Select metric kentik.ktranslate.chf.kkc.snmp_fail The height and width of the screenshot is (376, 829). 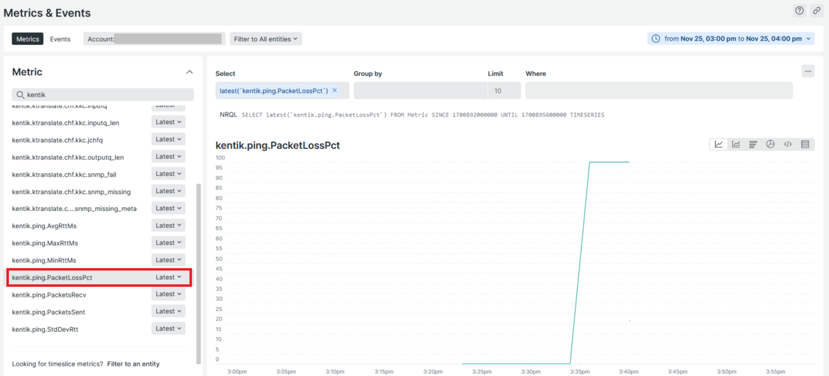tap(64, 175)
